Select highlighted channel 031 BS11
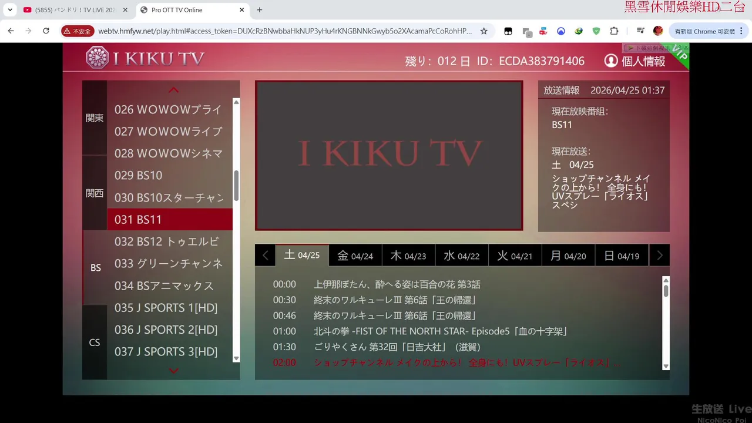The image size is (752, 423). [170, 219]
